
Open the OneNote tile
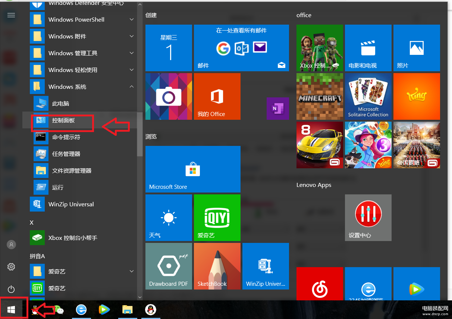pos(278,109)
